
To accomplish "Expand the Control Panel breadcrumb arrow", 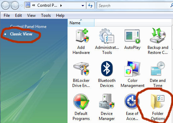I will pyautogui.click(x=61, y=5).
